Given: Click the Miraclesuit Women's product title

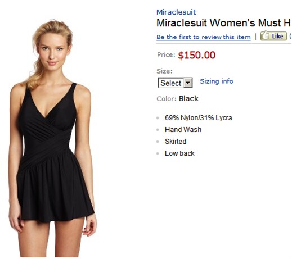Looking at the screenshot, I should pos(224,23).
